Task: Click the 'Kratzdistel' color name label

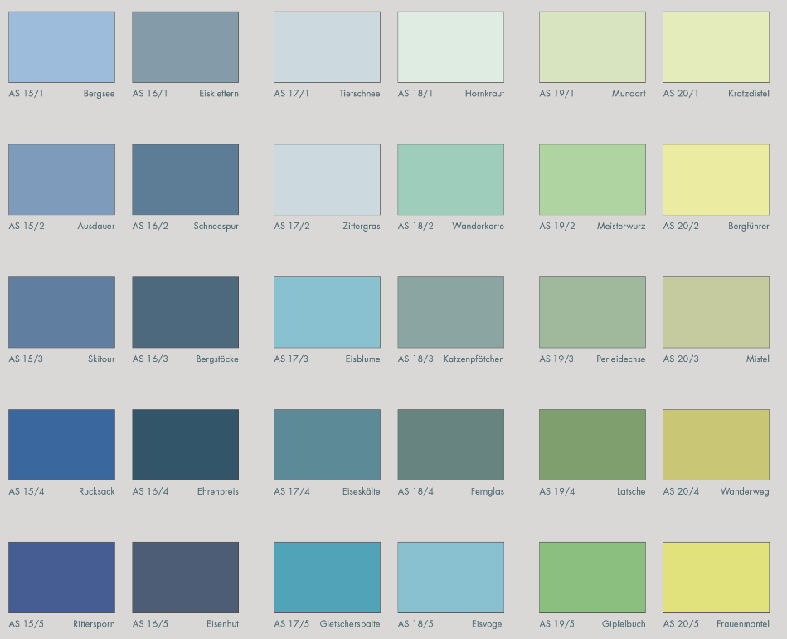Action: coord(748,94)
